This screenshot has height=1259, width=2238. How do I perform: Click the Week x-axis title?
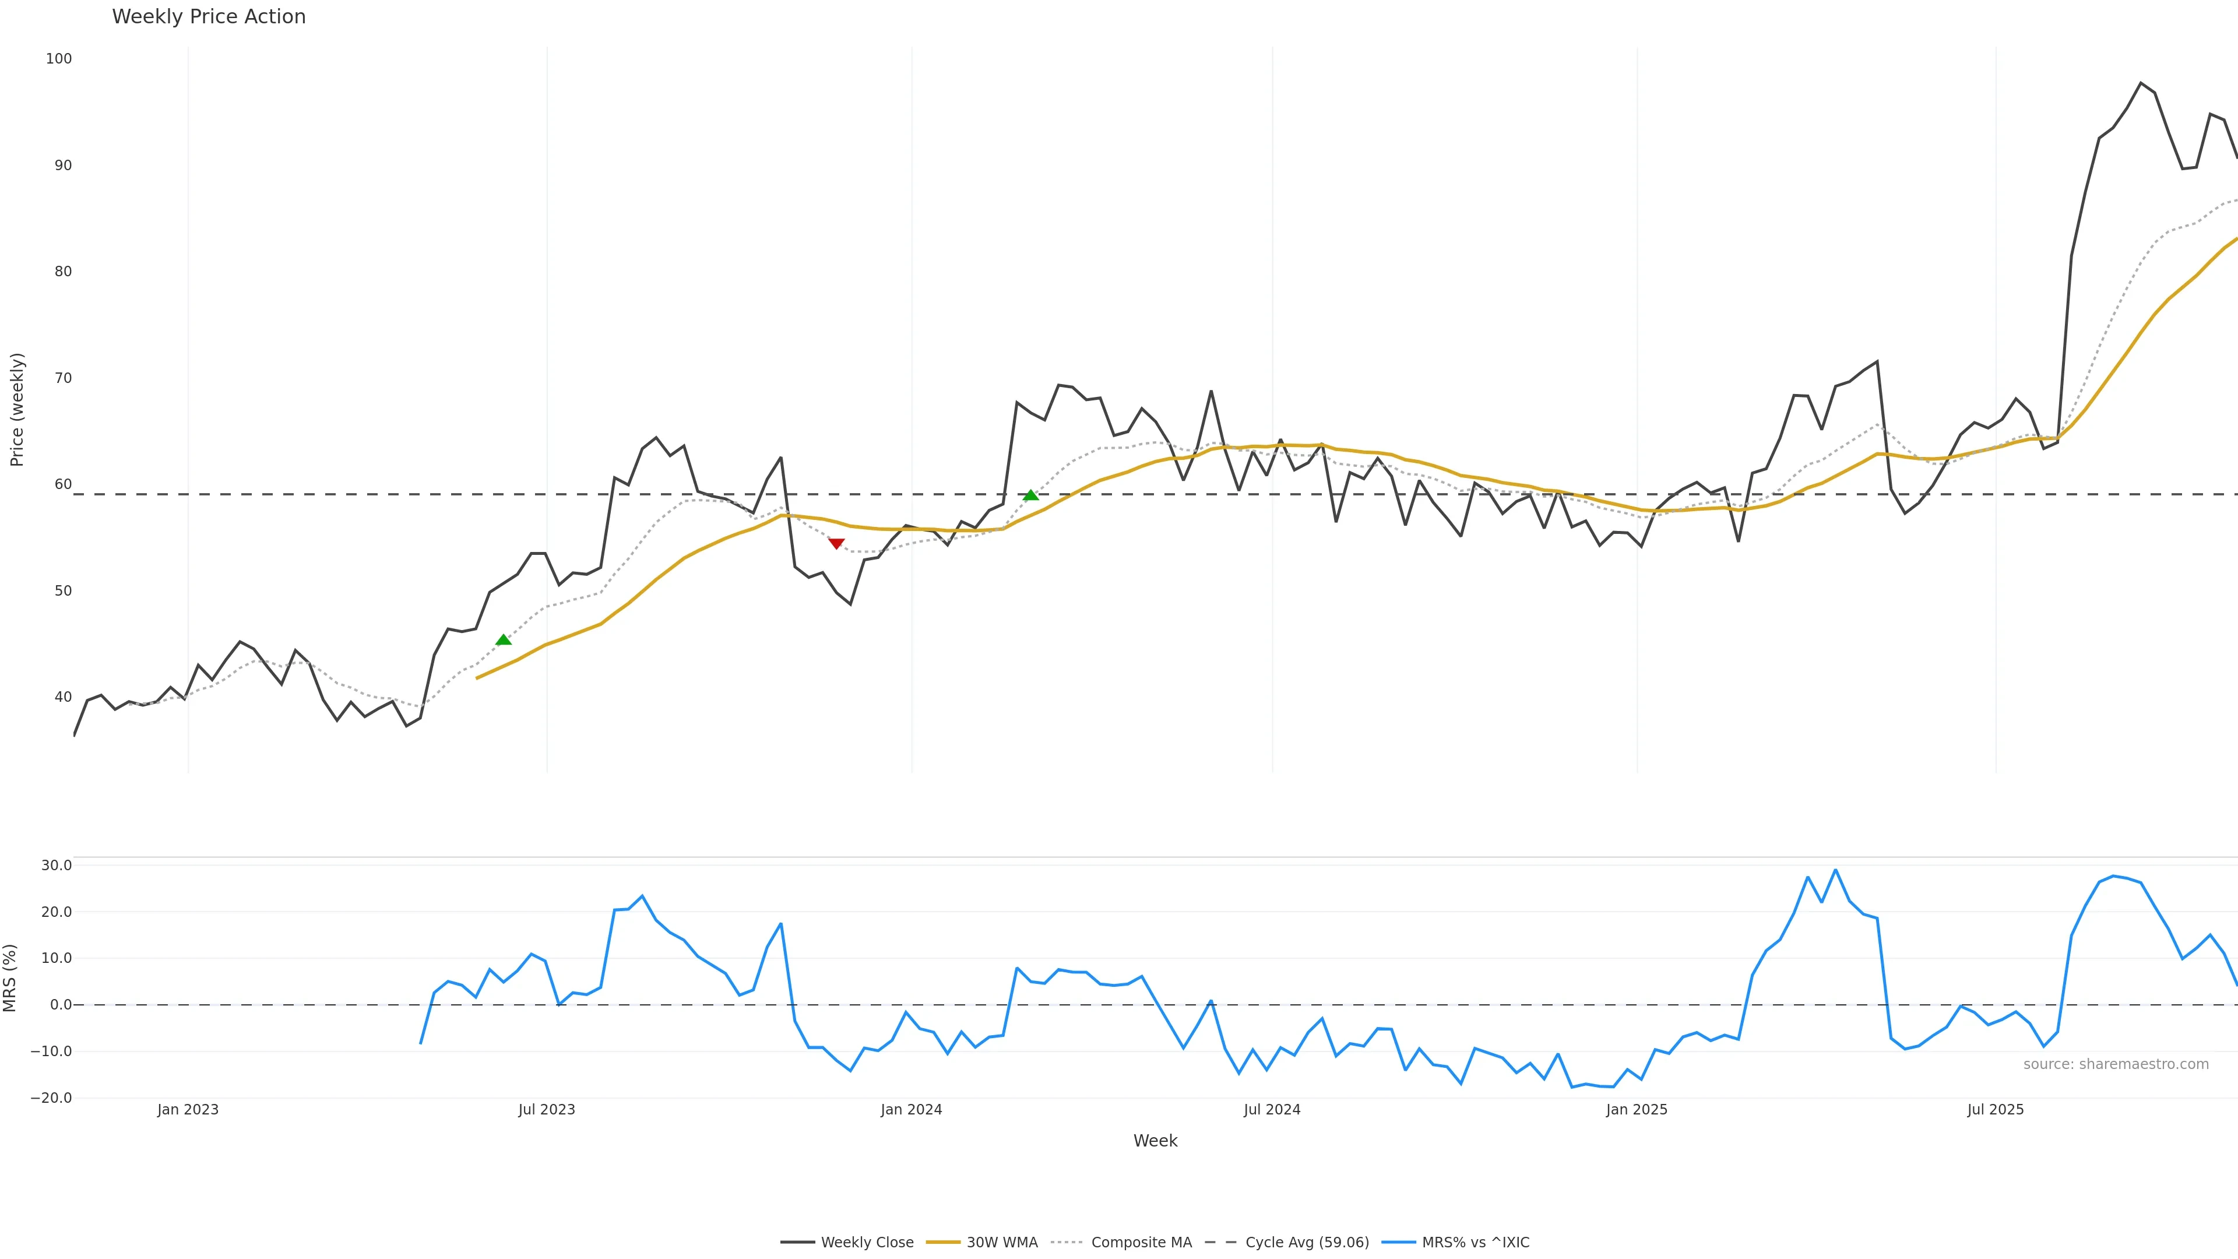1155,1141
